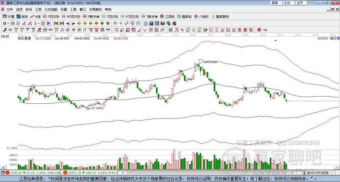Move the chart left with black left triangle
The width and height of the screenshot is (340, 182).
(x=68, y=23)
